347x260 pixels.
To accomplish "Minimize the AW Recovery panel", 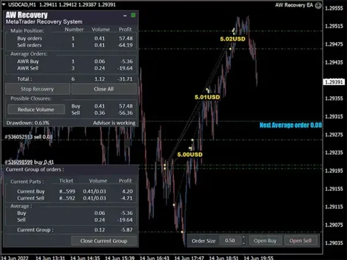I will tap(125, 14).
